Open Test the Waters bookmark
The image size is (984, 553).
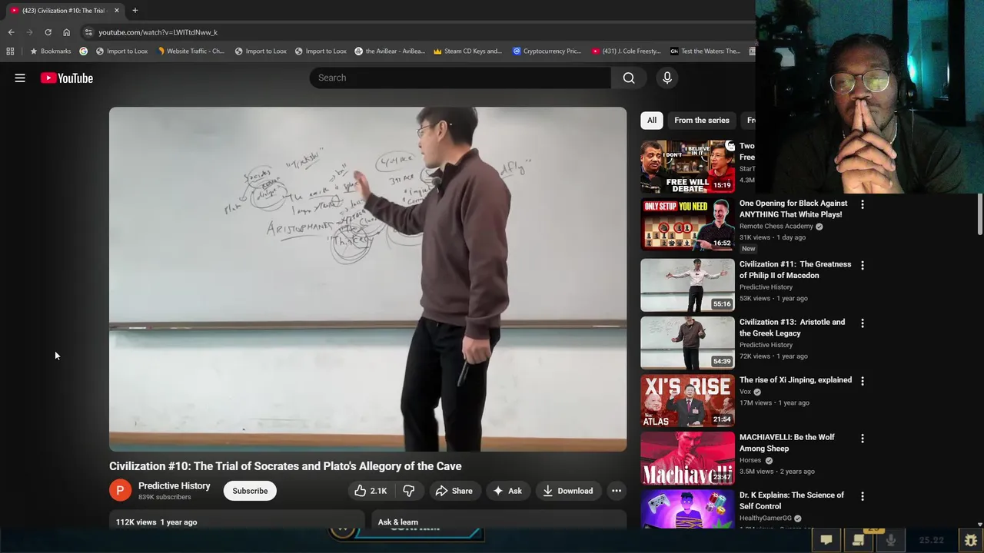(x=705, y=51)
